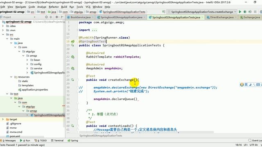Collapse the src folder
The width and height of the screenshot is (262, 147).
[x=3, y=34]
